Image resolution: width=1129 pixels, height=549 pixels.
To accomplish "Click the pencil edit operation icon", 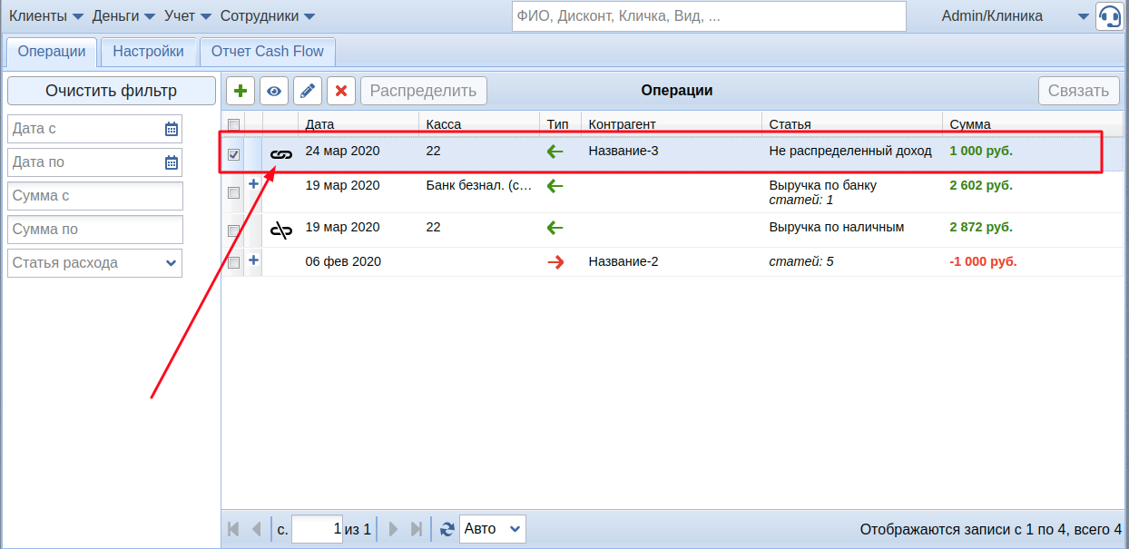I will (x=308, y=91).
